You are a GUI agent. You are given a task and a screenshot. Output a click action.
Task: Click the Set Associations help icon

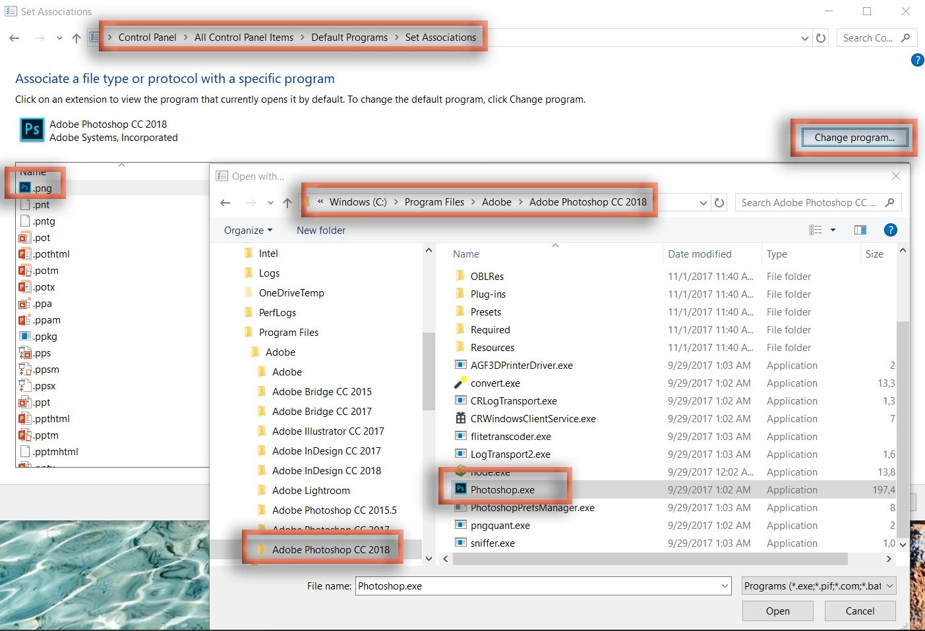(917, 60)
